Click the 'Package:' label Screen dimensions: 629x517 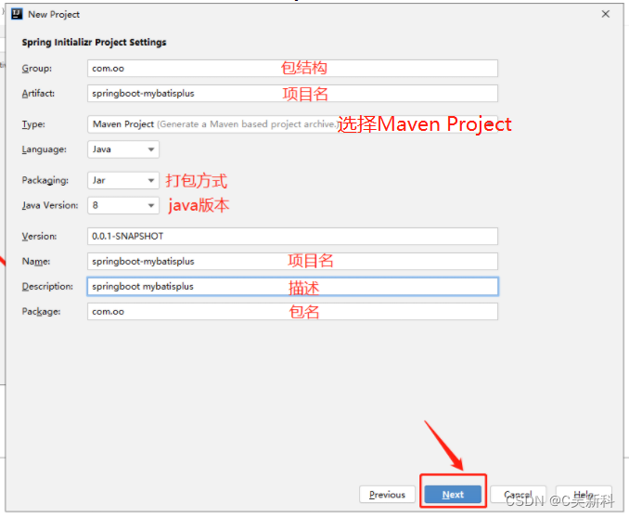point(42,312)
